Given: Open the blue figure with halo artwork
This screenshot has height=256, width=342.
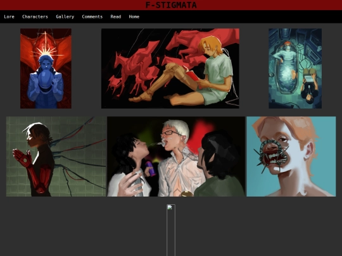Looking at the screenshot, I should click(x=46, y=68).
